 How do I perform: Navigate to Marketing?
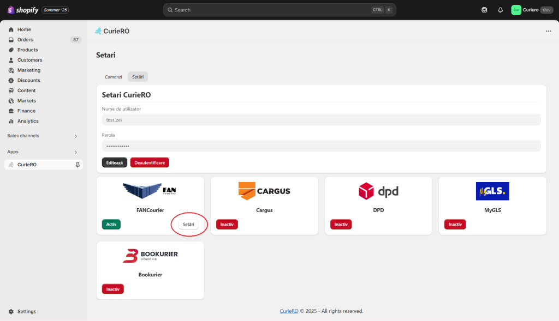(29, 70)
